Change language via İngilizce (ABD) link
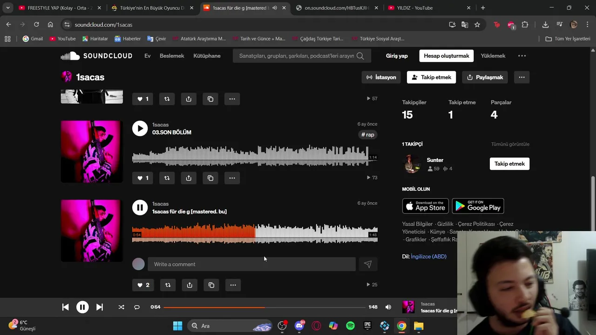596x335 pixels. [428, 256]
